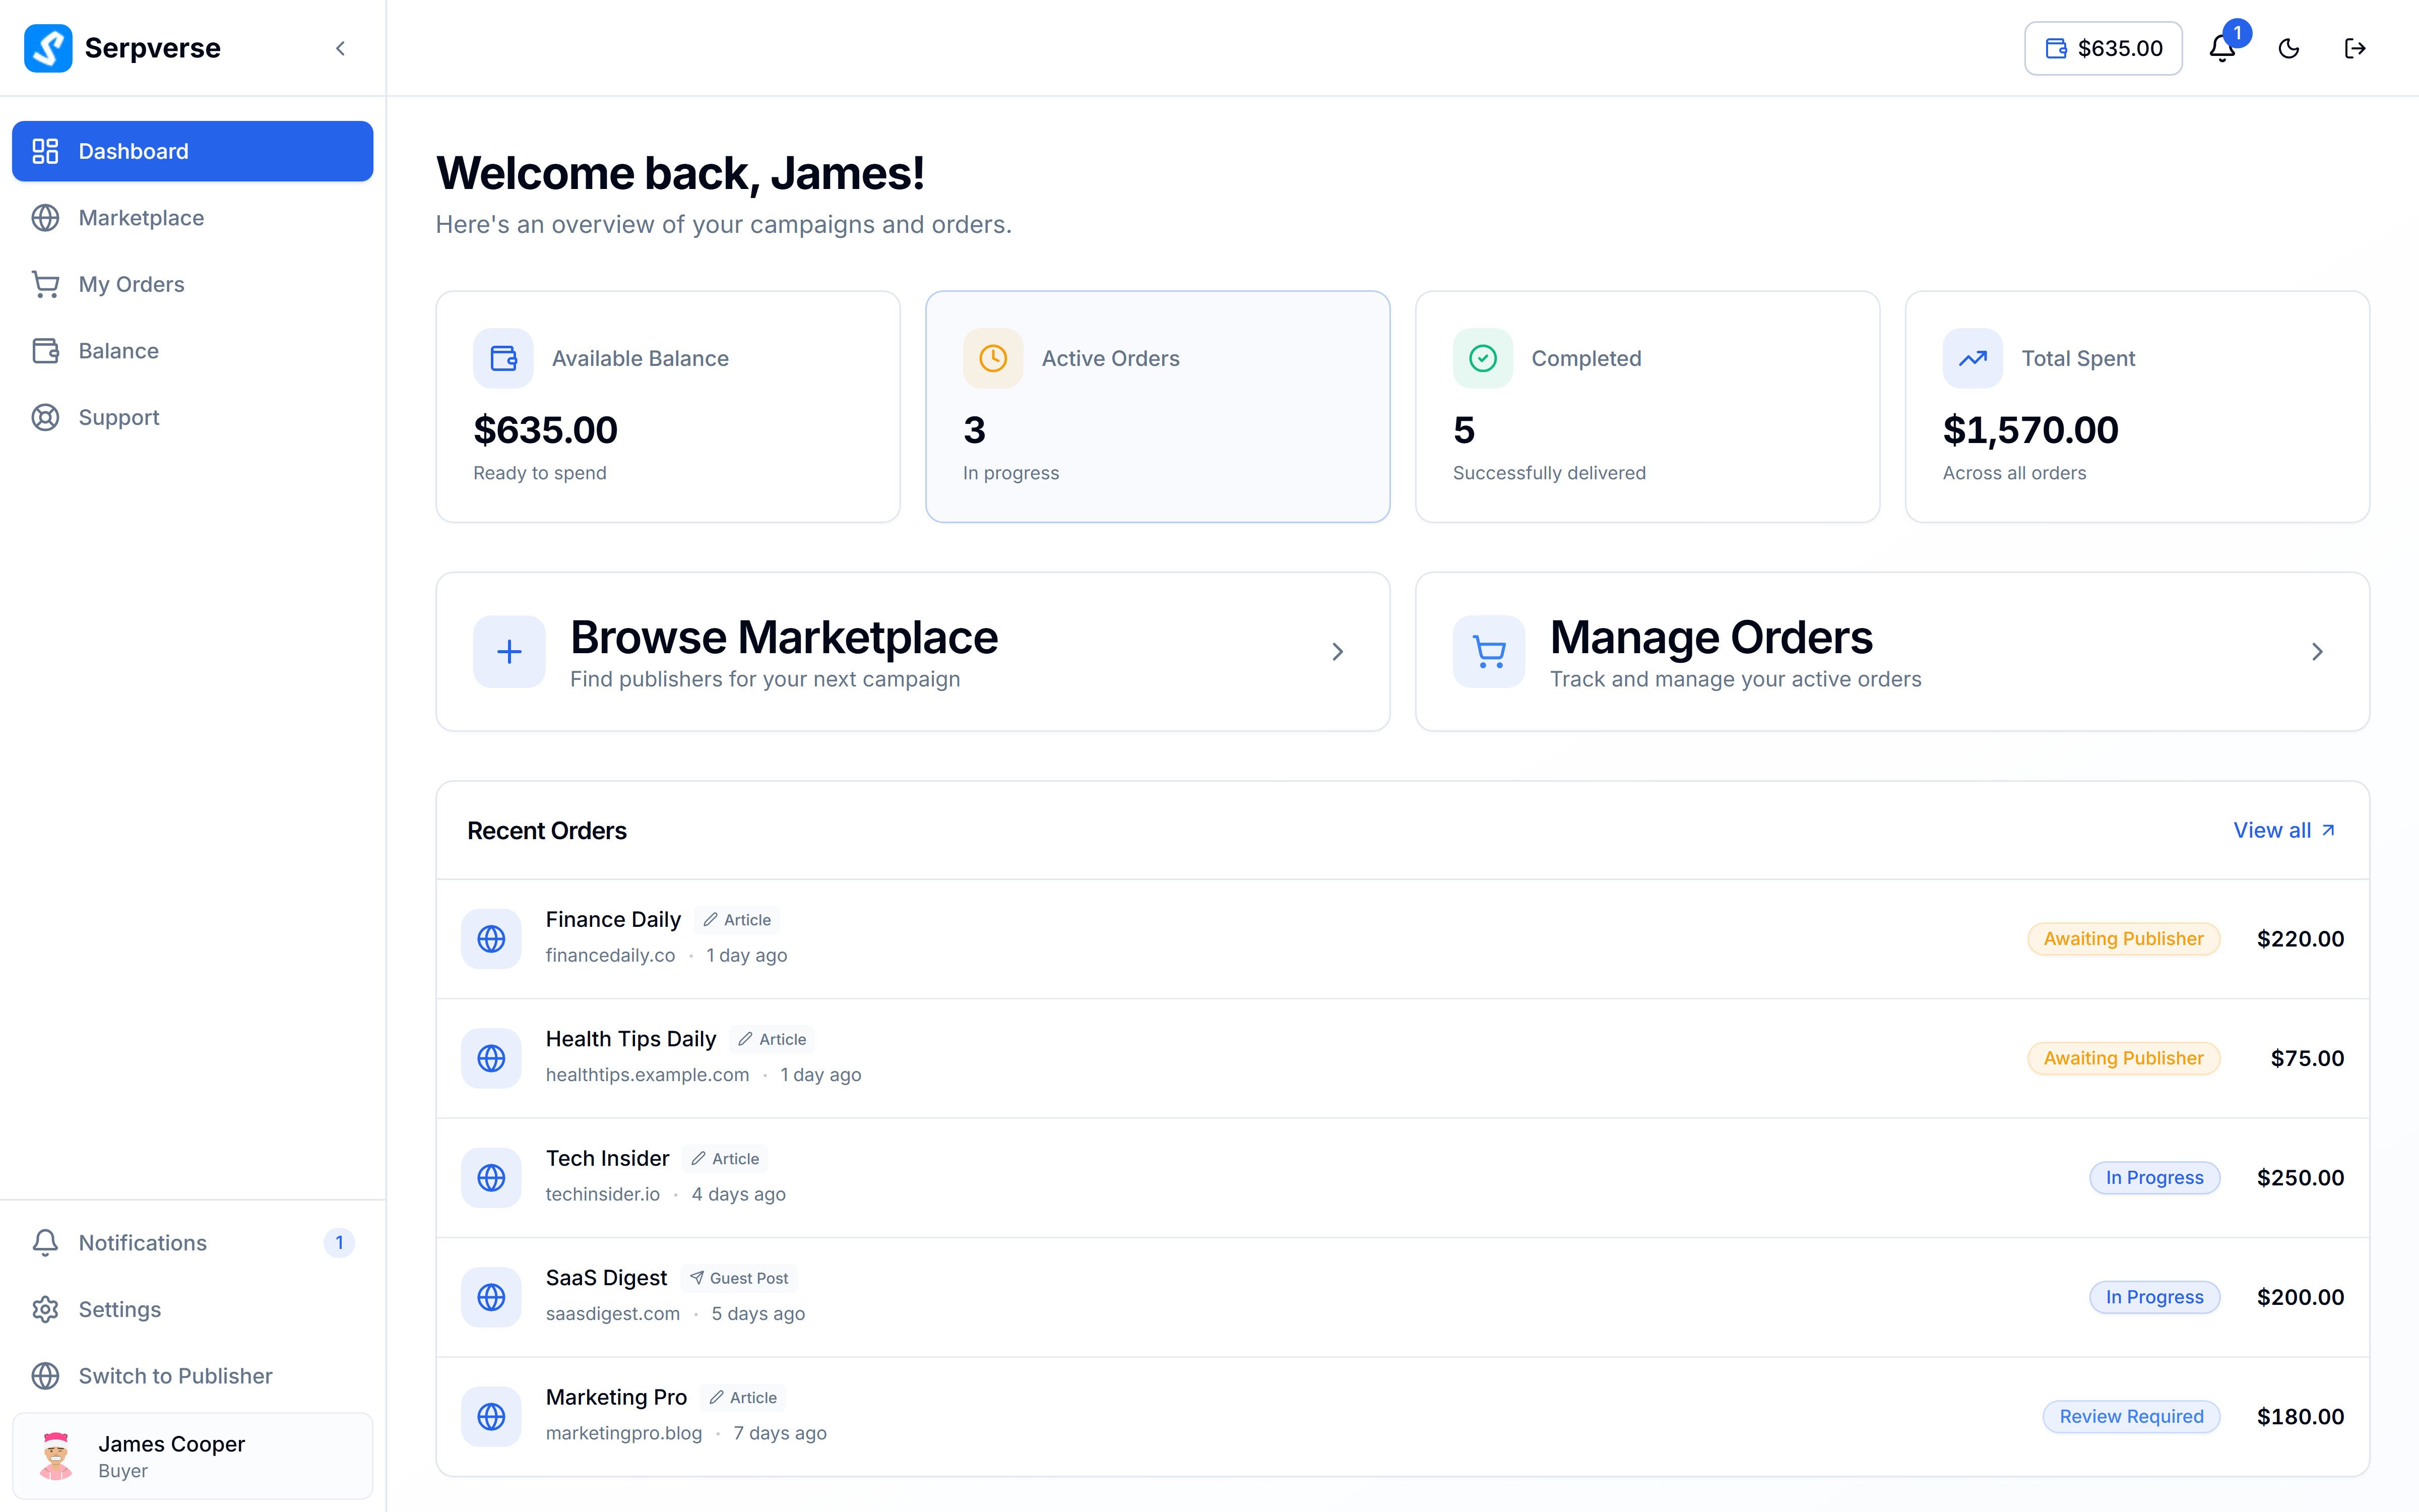The image size is (2419, 1512).
Task: Open James Cooper profile thumbnail
Action: coord(56,1455)
